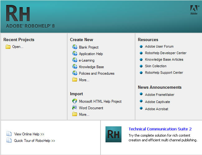Click the globe icon next to Policies and Procedures

click(75, 73)
